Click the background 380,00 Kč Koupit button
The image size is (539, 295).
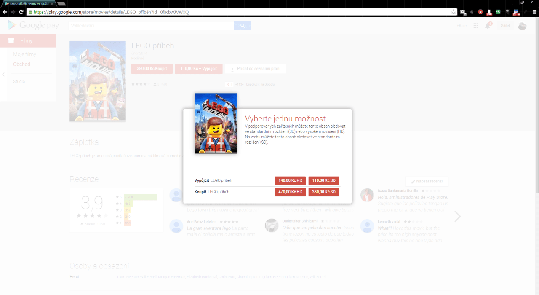click(x=152, y=69)
